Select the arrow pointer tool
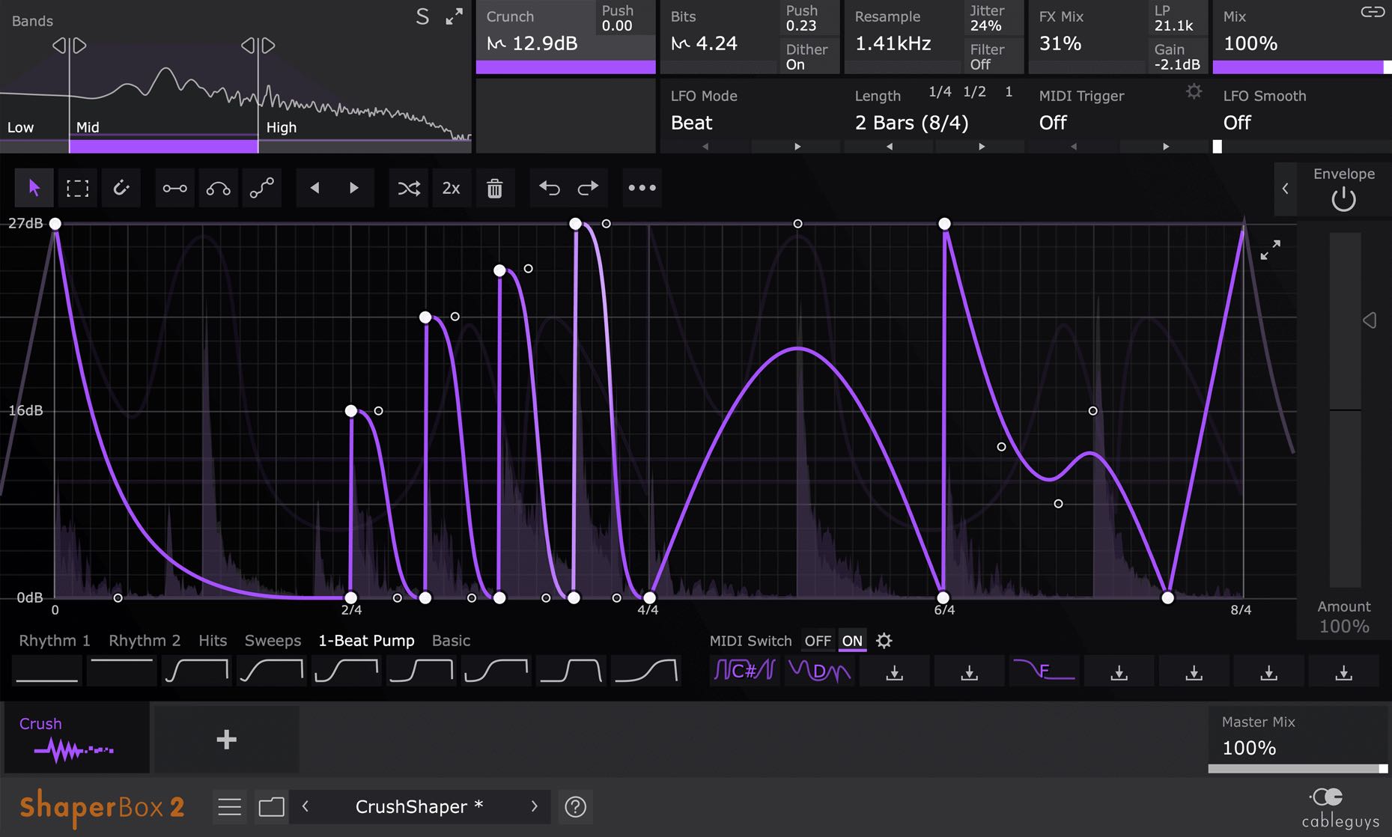The height and width of the screenshot is (837, 1392). point(34,188)
